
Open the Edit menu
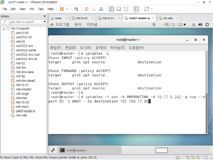point(13,9)
